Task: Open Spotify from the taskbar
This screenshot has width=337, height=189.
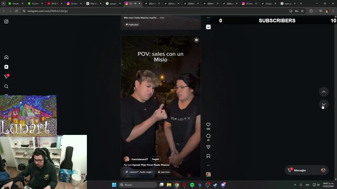Action: 192,185
